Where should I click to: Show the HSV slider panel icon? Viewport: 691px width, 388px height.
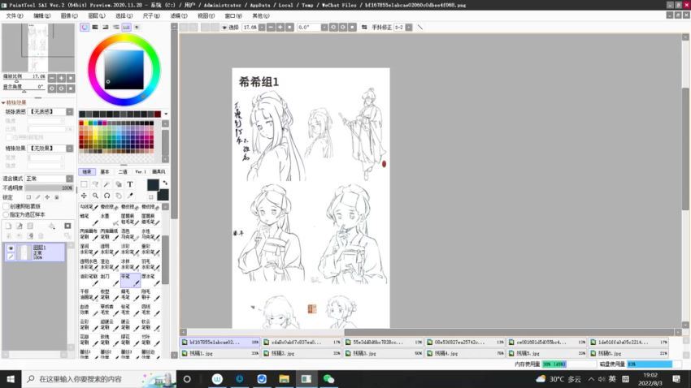coord(106,28)
